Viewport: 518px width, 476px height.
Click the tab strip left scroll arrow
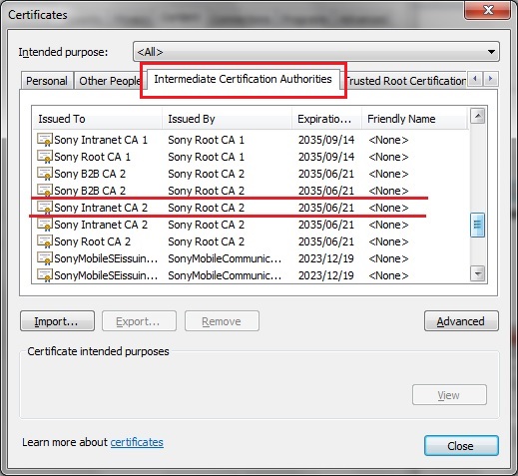475,79
